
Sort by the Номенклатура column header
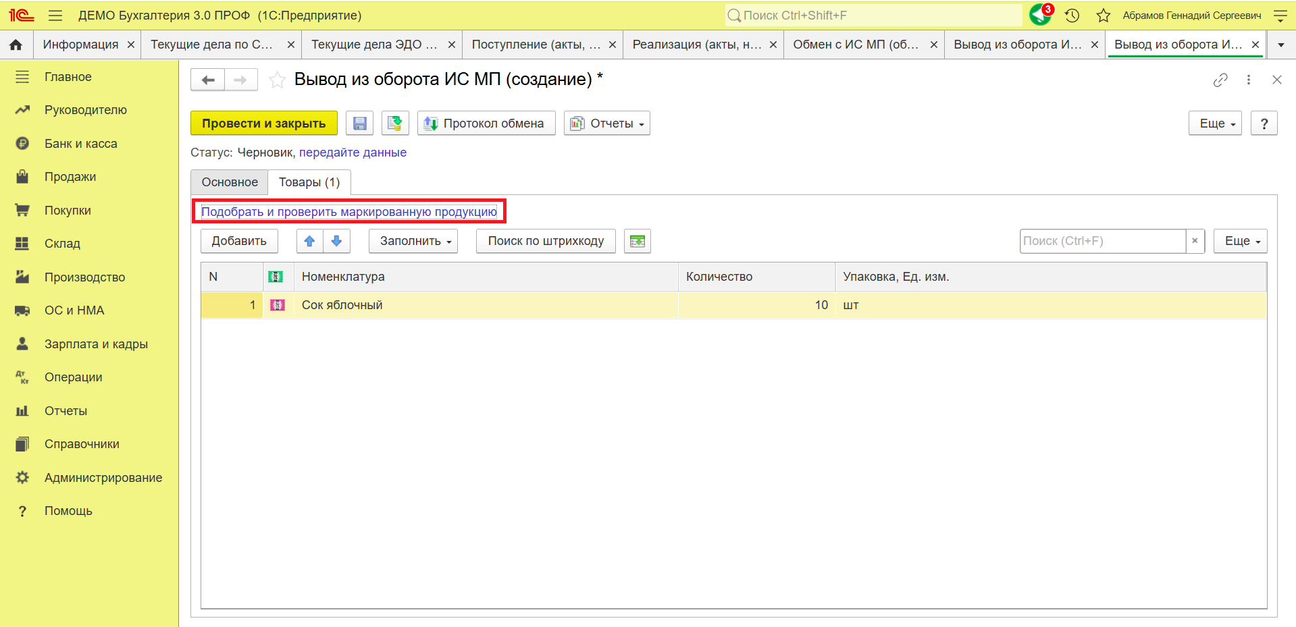486,277
